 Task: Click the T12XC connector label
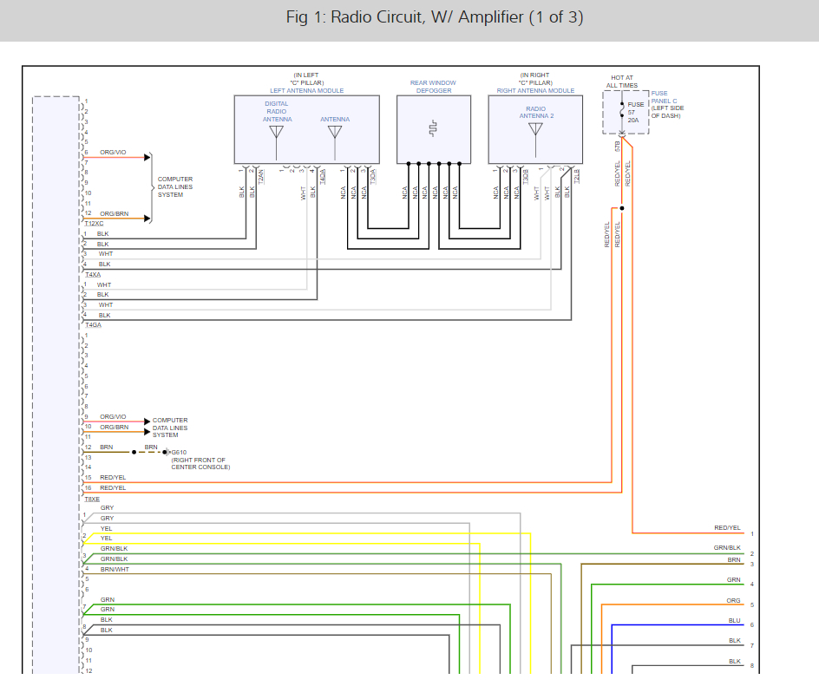pos(94,224)
